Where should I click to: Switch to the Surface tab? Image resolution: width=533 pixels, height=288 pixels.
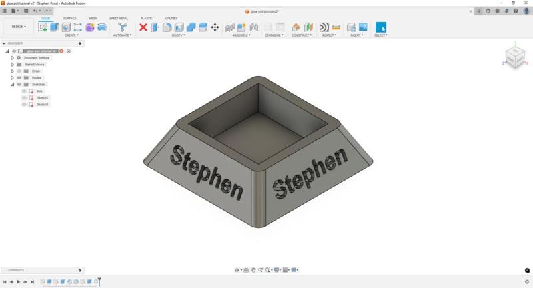tap(70, 19)
